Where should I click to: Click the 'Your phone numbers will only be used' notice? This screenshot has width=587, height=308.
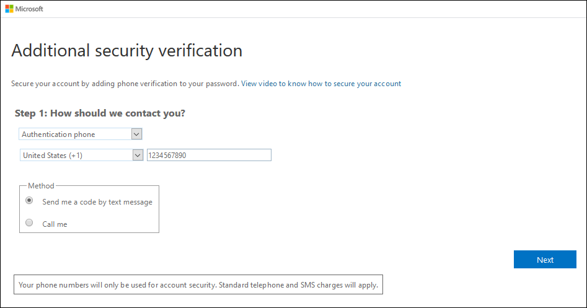[118, 285]
